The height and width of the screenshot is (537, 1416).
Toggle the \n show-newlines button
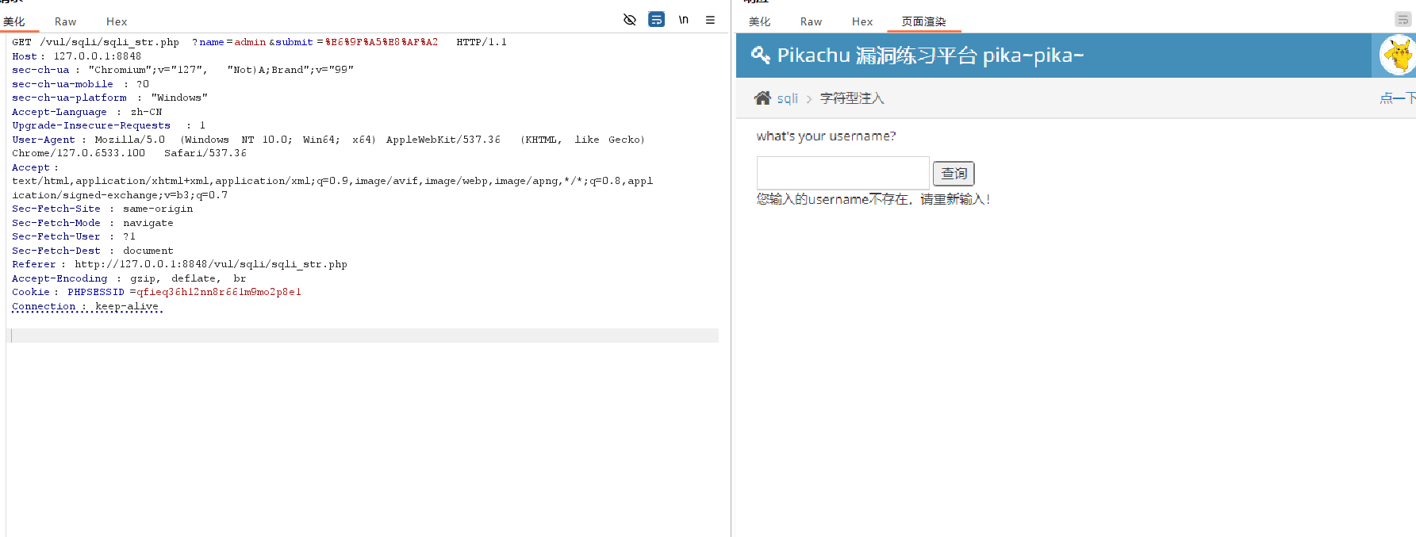(683, 20)
